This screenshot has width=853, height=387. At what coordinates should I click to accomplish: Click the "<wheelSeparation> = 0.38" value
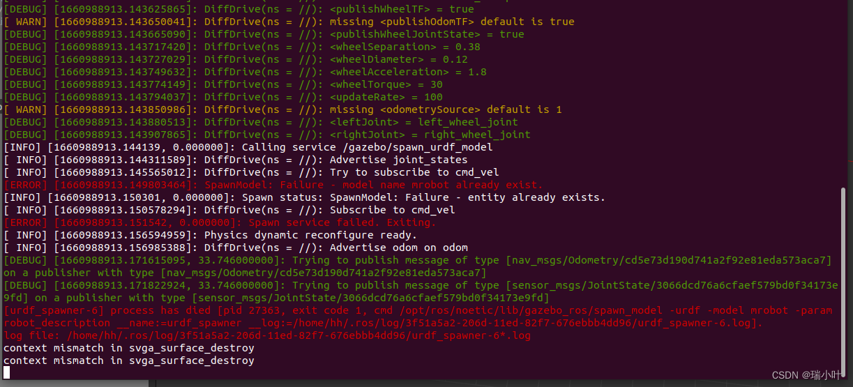click(405, 47)
